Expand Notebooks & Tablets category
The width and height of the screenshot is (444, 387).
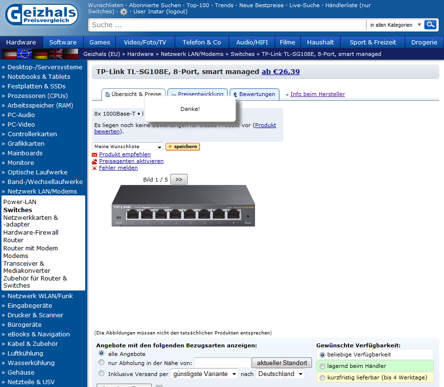39,76
